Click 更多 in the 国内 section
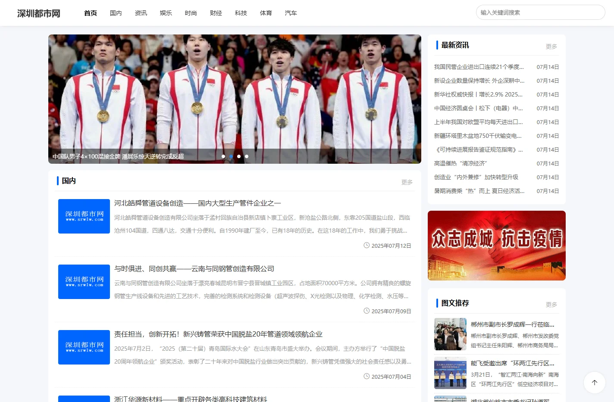This screenshot has width=614, height=402. pyautogui.click(x=407, y=182)
